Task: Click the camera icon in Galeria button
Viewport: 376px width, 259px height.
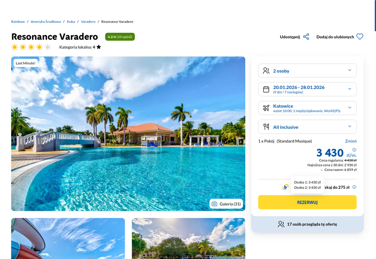Action: [214, 204]
